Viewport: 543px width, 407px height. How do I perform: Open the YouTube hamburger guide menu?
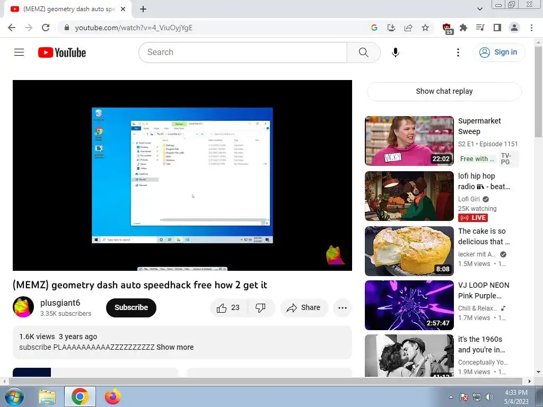pos(19,52)
